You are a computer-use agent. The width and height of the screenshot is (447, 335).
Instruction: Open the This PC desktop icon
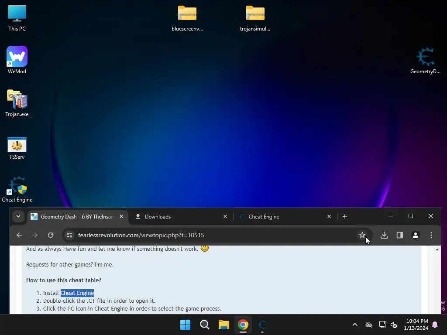point(17,18)
